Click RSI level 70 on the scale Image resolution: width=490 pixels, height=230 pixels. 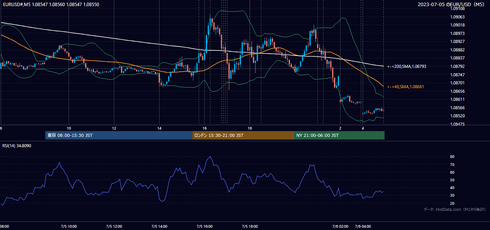(x=452, y=164)
